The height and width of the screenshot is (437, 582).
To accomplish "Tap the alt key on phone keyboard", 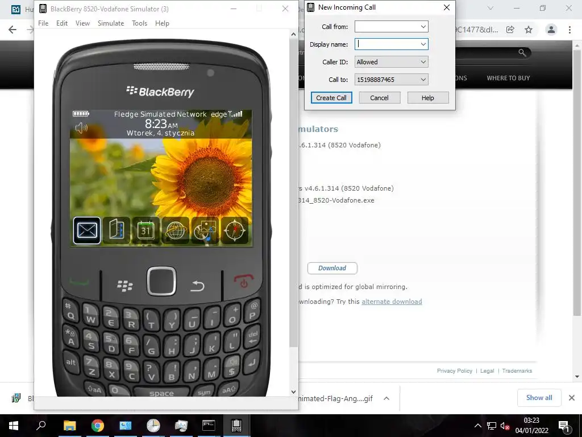I will tap(70, 362).
